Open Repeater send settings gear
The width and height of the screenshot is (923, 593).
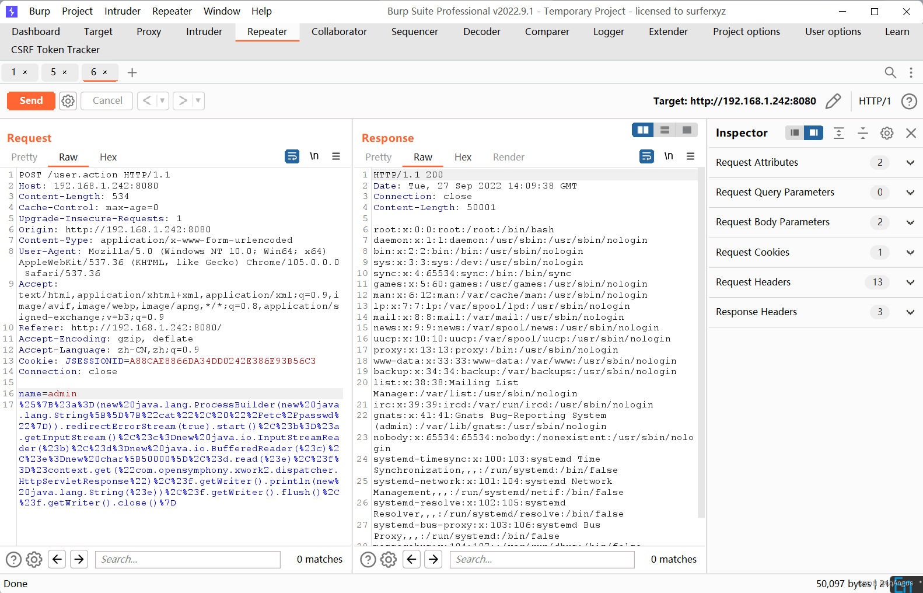(68, 101)
